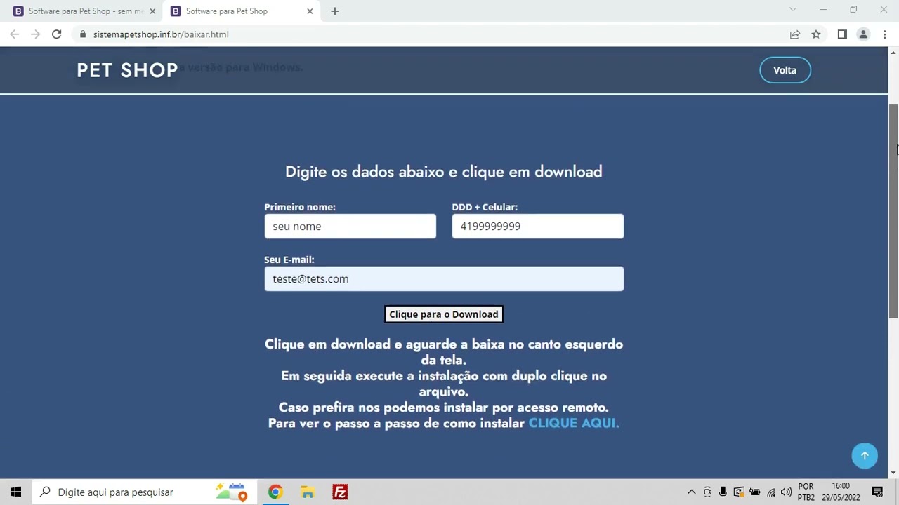Open Chrome three-dot menu
Image resolution: width=899 pixels, height=505 pixels.
(884, 34)
